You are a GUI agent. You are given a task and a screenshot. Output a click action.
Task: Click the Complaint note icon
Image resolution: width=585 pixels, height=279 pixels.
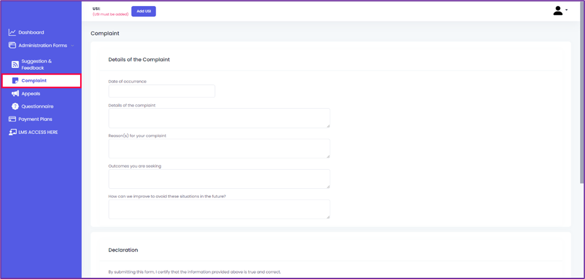click(15, 81)
